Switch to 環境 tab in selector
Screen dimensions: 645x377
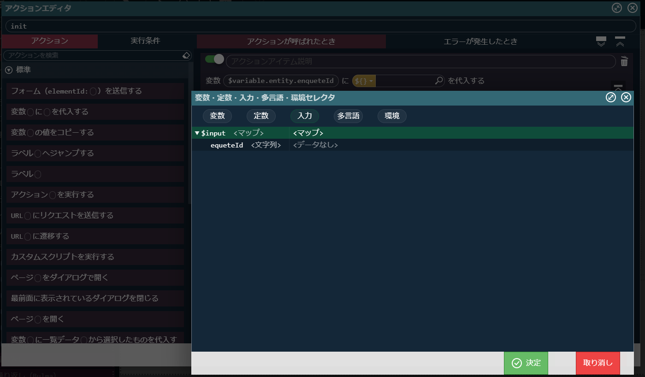[x=392, y=116]
